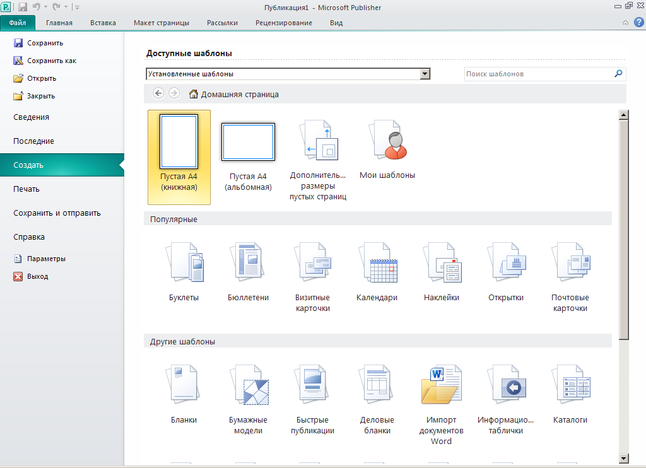The height and width of the screenshot is (468, 646).
Task: Switch to the Макет страницы tab
Action: point(161,23)
